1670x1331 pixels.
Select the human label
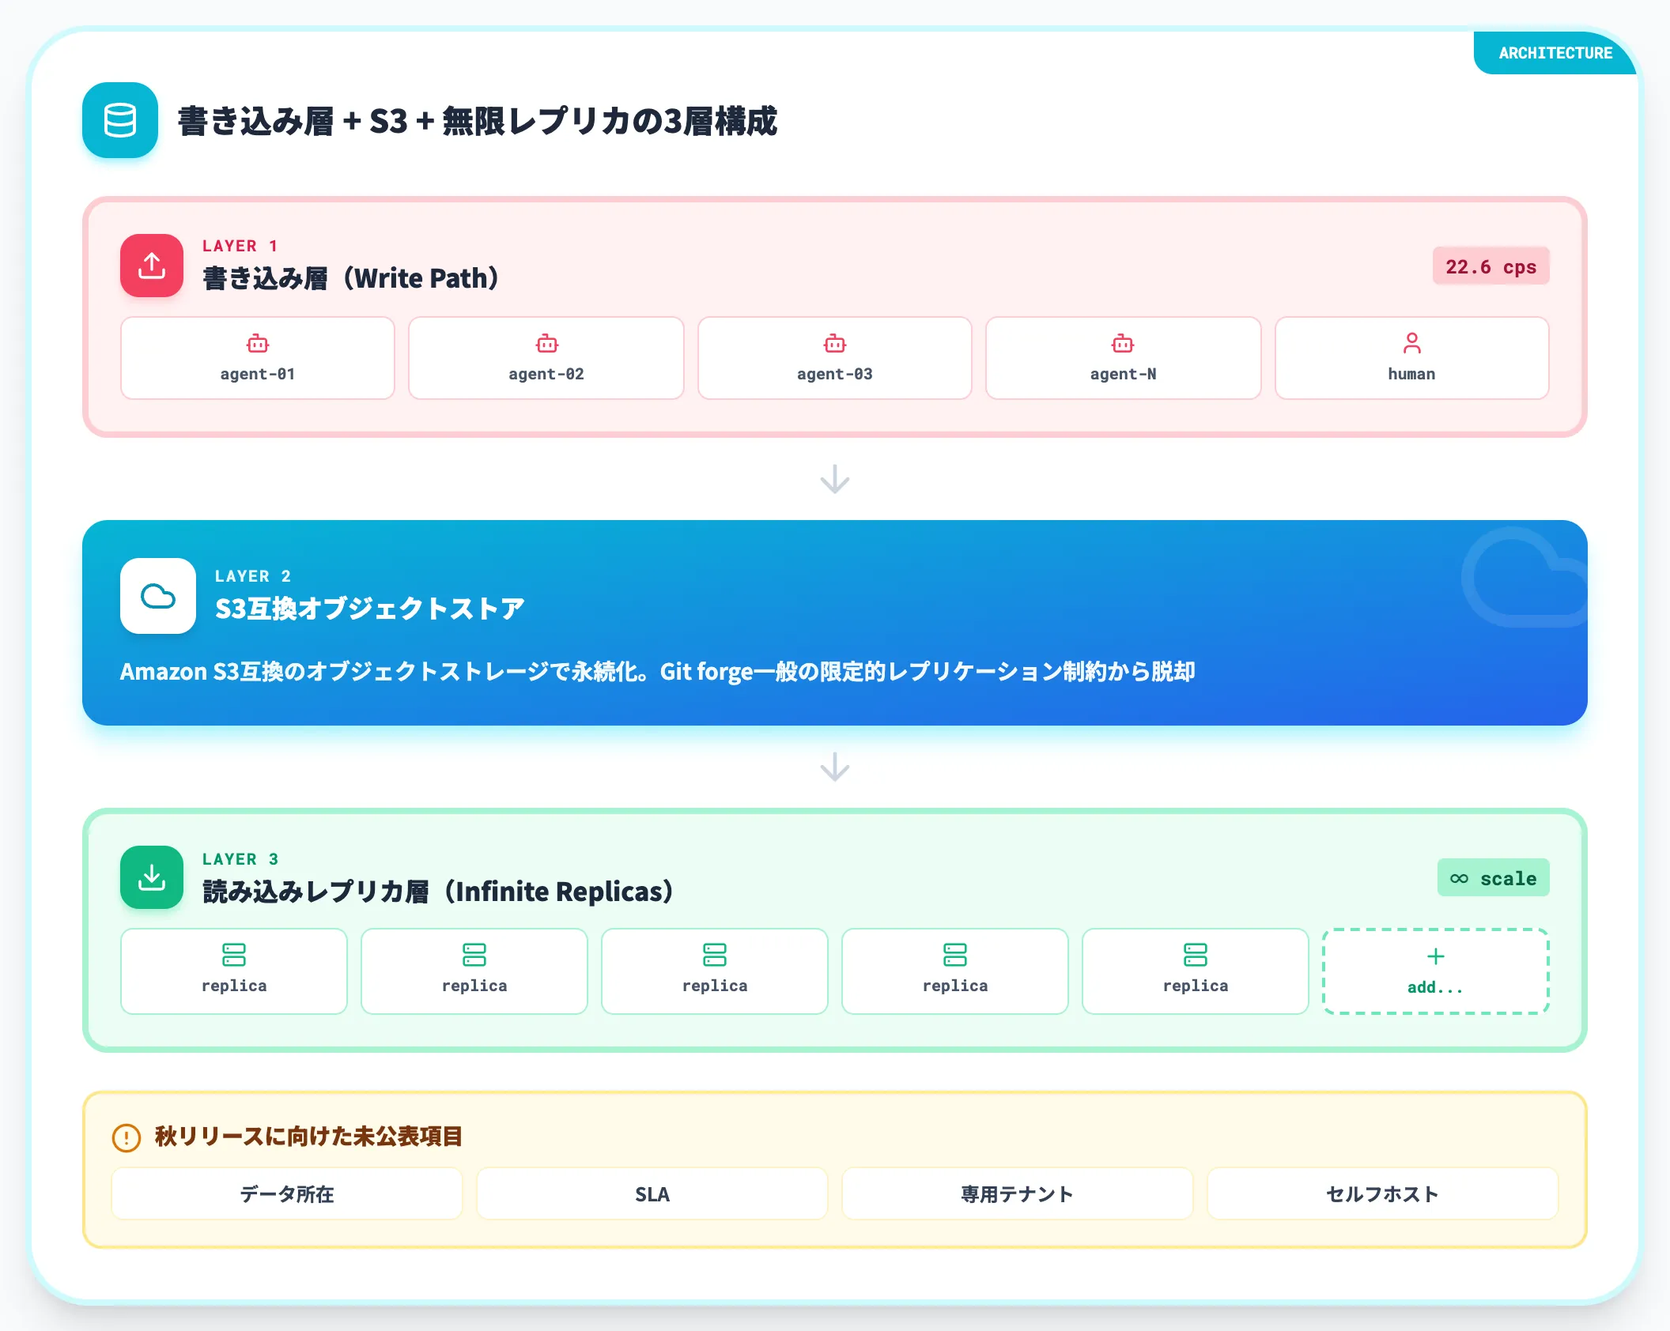[1411, 374]
